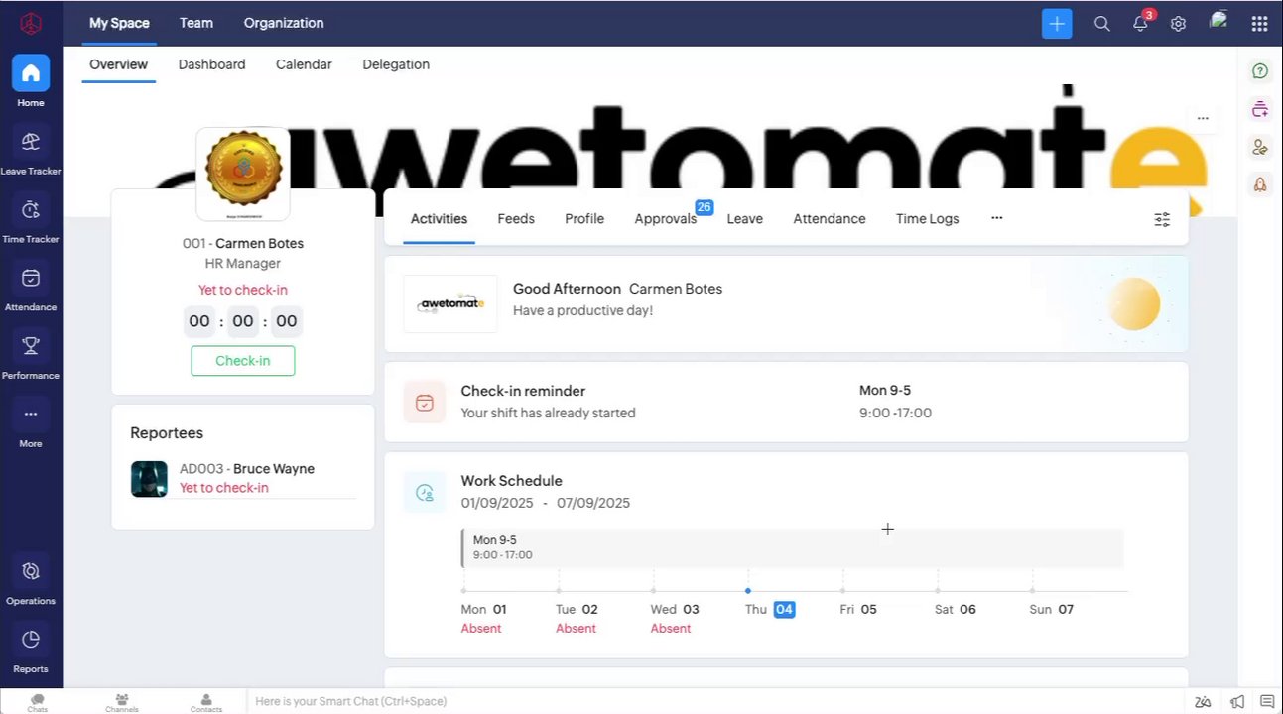Image resolution: width=1283 pixels, height=714 pixels.
Task: Click the Zia assistant icon in bottom bar
Action: pyautogui.click(x=1203, y=702)
